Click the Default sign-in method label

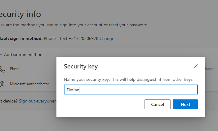click(20, 39)
